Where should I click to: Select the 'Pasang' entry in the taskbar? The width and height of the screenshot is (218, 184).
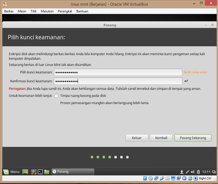click(x=72, y=172)
